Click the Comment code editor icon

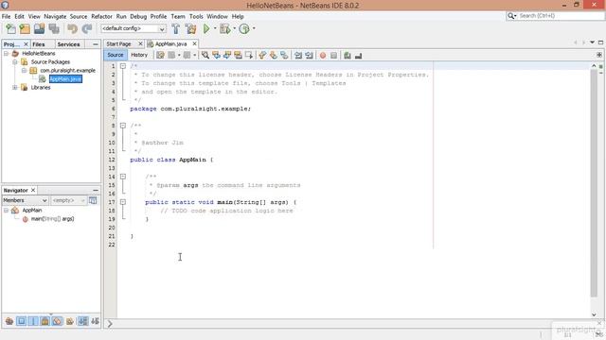point(348,56)
